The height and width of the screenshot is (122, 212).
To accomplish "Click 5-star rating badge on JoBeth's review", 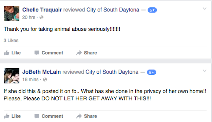I will pyautogui.click(x=151, y=72).
